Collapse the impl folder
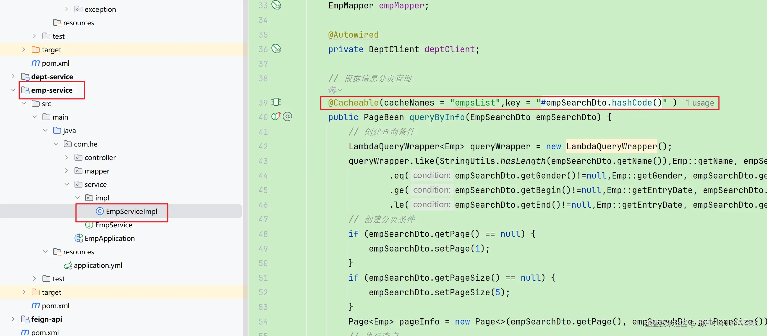 point(77,198)
